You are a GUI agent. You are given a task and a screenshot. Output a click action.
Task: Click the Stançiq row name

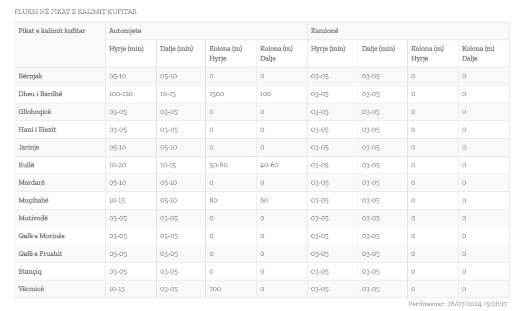[x=30, y=272]
